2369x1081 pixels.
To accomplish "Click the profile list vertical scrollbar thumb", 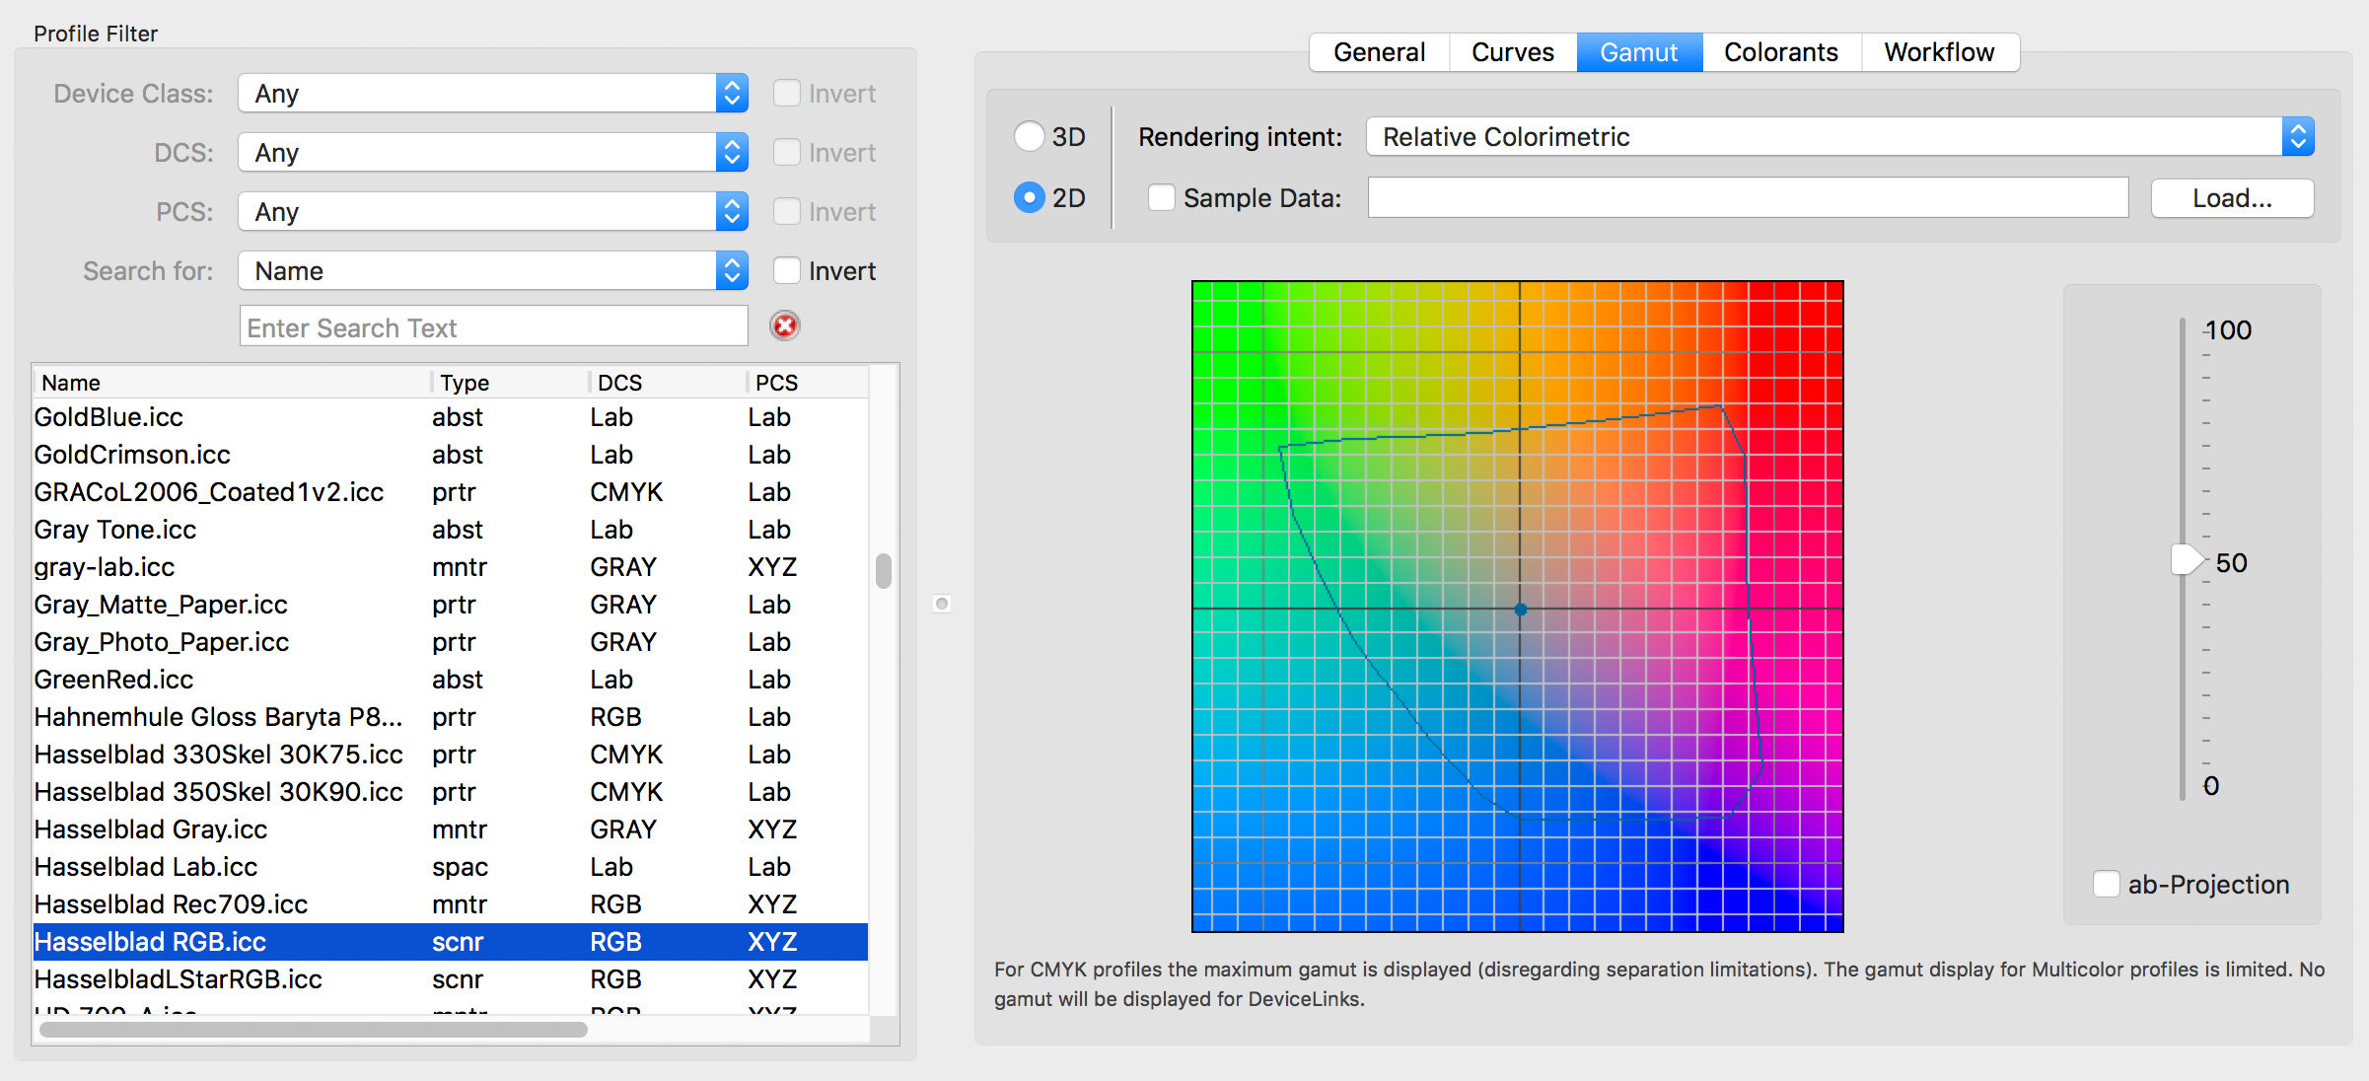I will [x=884, y=570].
